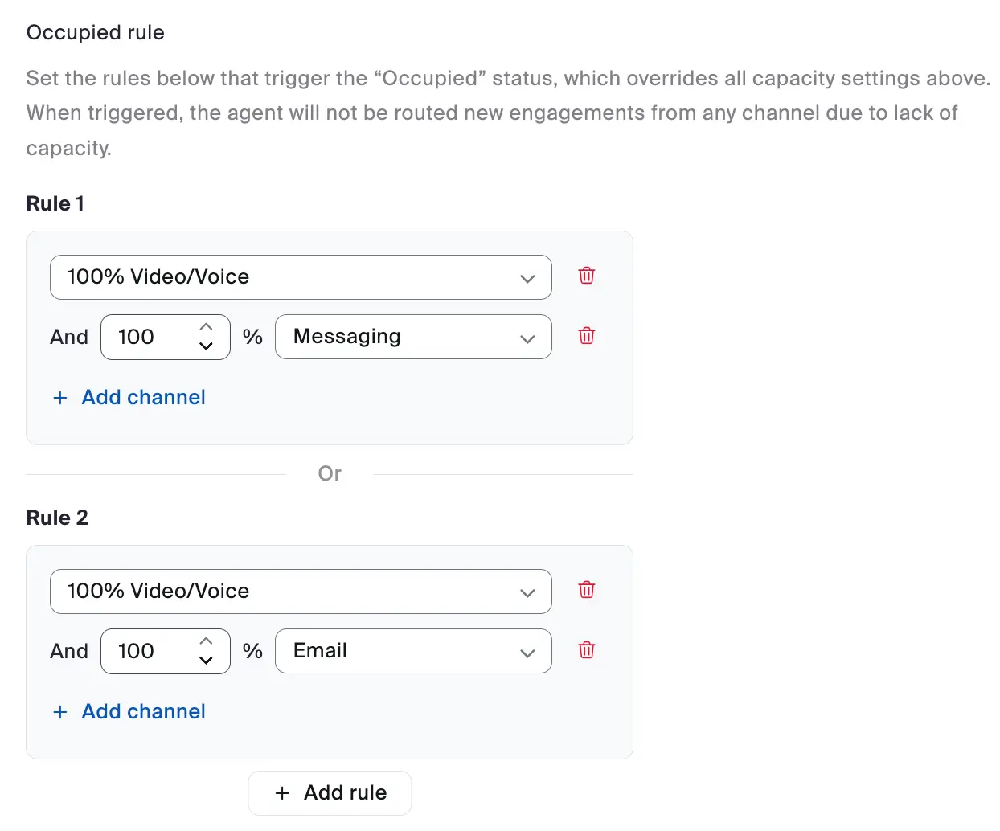The width and height of the screenshot is (1000, 831).
Task: Delete the Email condition in Rule 2
Action: (587, 650)
